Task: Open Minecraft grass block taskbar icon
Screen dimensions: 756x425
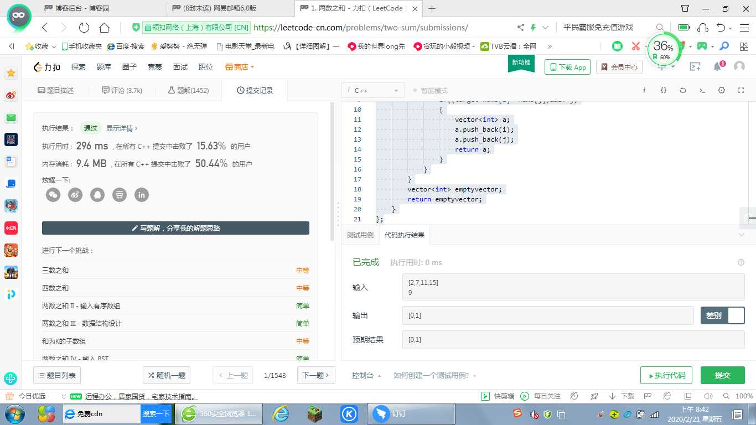Action: [x=315, y=413]
